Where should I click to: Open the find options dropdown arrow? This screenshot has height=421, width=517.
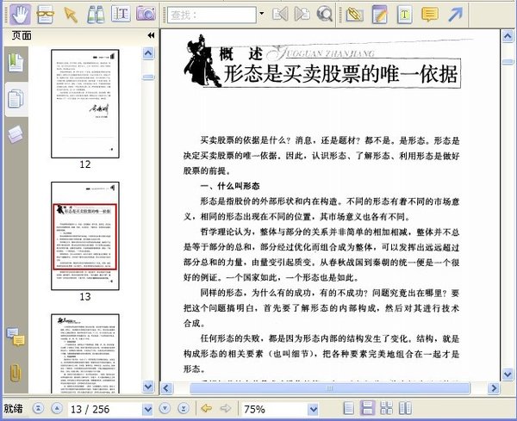pos(261,14)
